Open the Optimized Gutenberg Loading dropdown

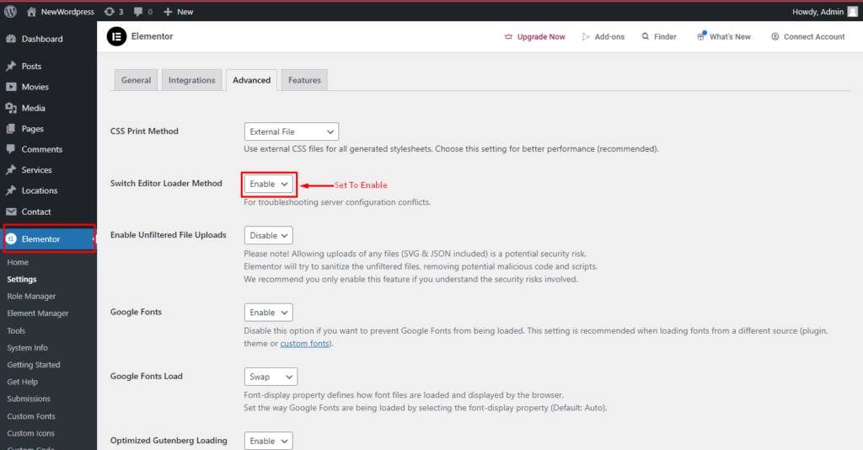coord(269,441)
